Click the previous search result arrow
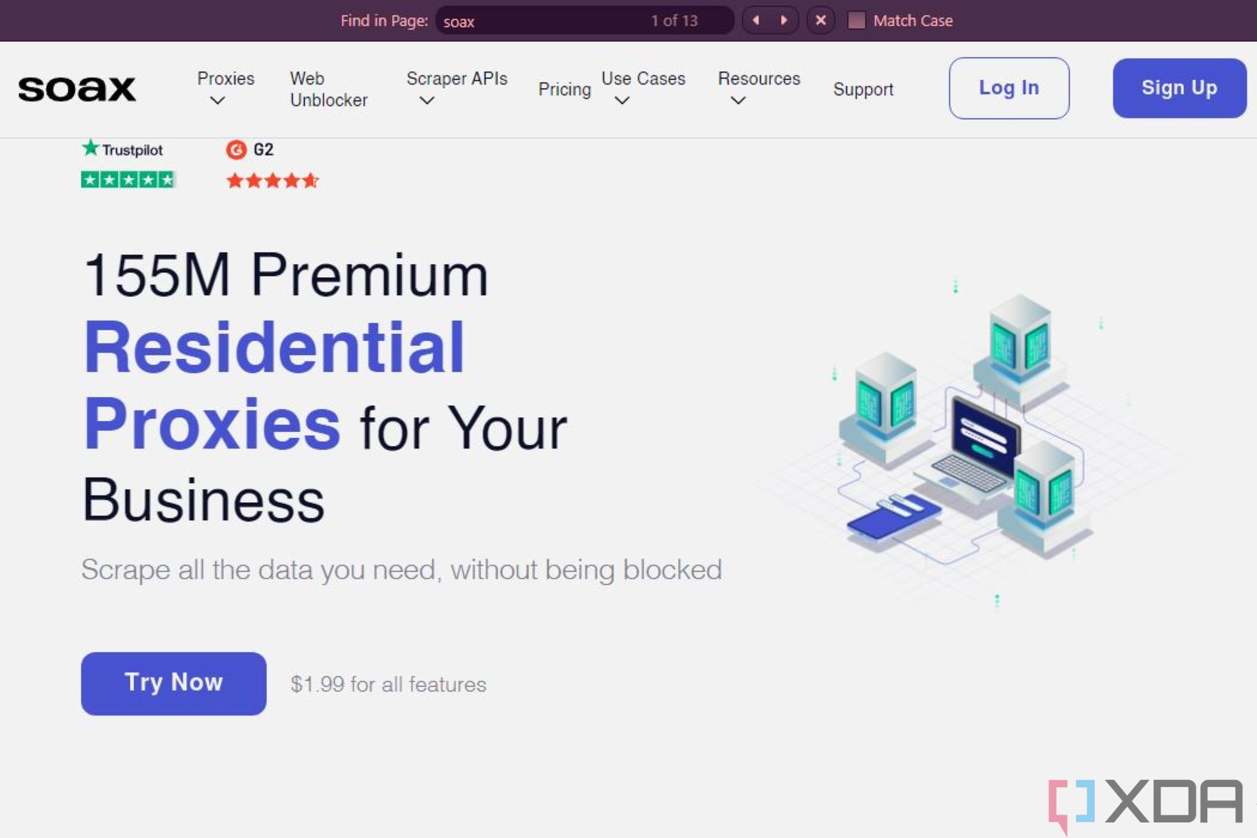Viewport: 1257px width, 838px height. [755, 20]
